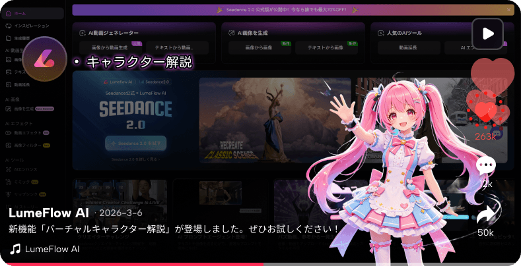521x266 pixels.
Task: Click the AIエンハンス sidebar icon
Action: [9, 169]
